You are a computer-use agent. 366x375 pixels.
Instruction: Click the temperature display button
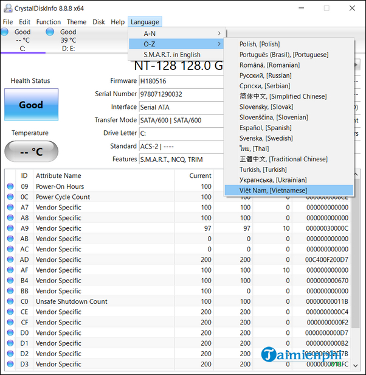click(x=31, y=152)
